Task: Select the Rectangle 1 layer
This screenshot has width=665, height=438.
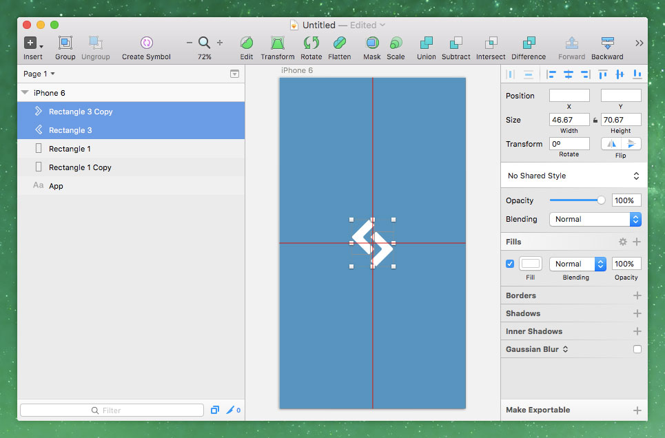Action: point(131,149)
